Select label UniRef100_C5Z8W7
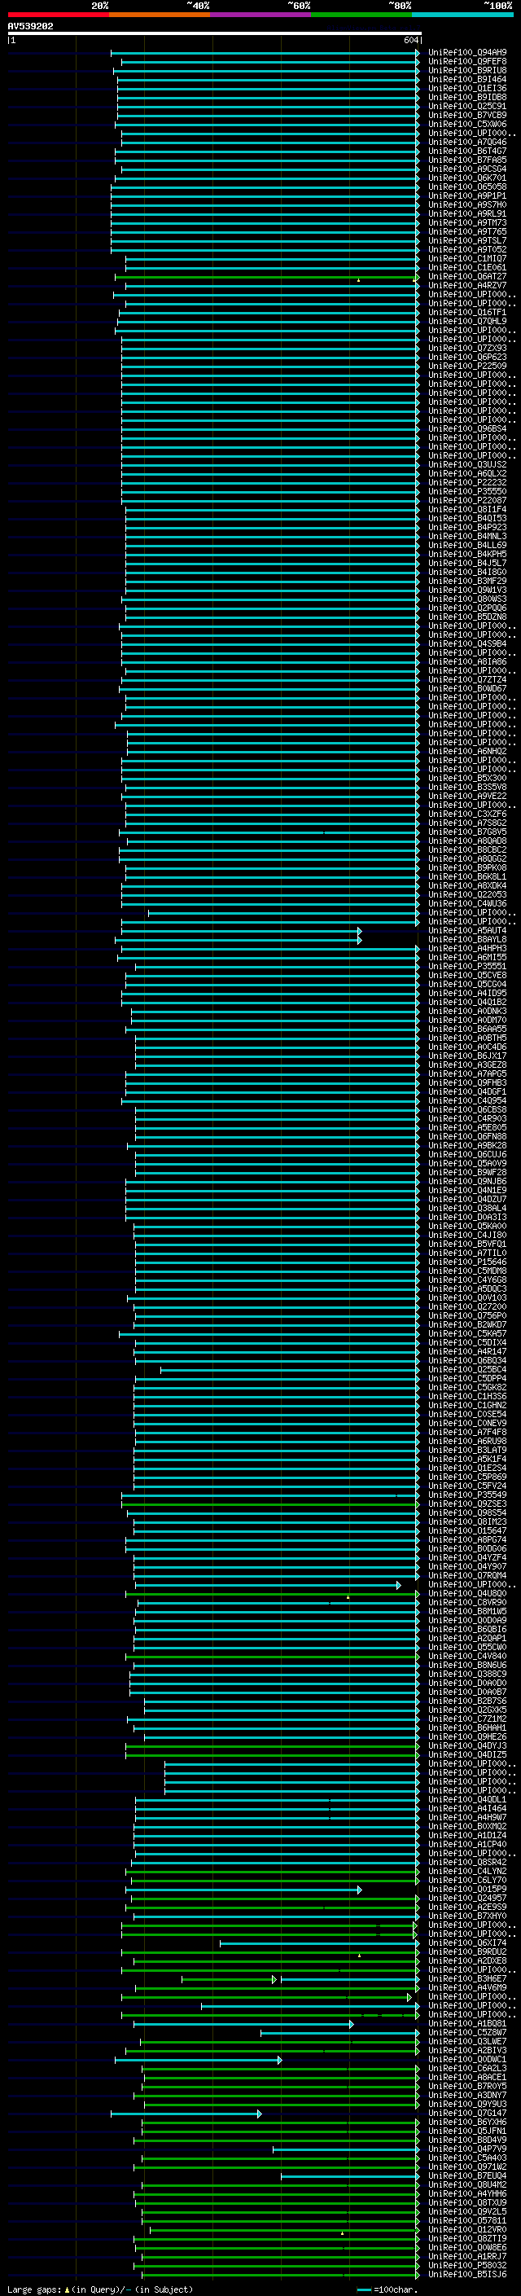This screenshot has height=2296, width=521. (467, 2033)
